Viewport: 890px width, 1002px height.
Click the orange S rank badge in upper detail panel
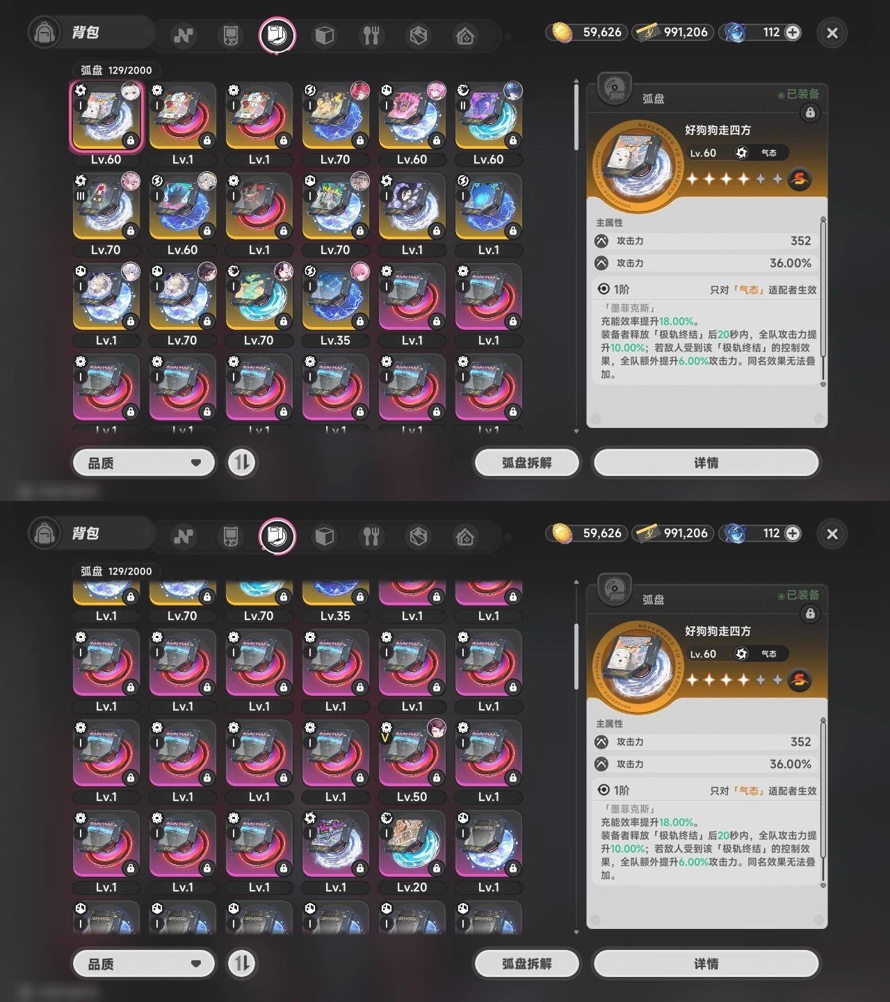coord(800,179)
